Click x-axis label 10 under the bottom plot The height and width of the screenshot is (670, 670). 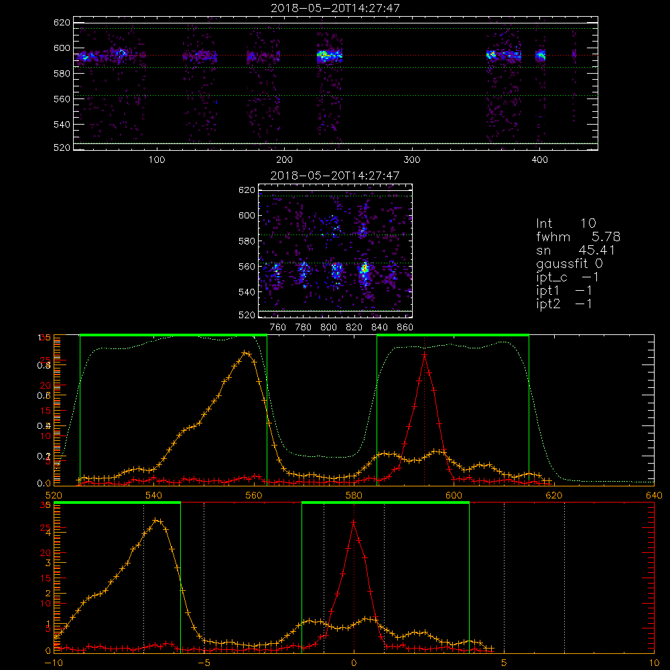pyautogui.click(x=654, y=663)
